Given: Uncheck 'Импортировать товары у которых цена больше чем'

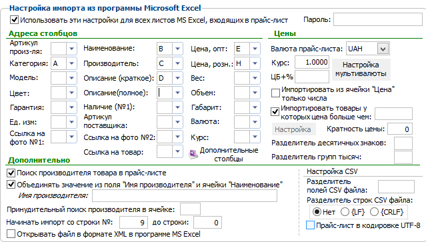Looking at the screenshot, I should point(275,111).
